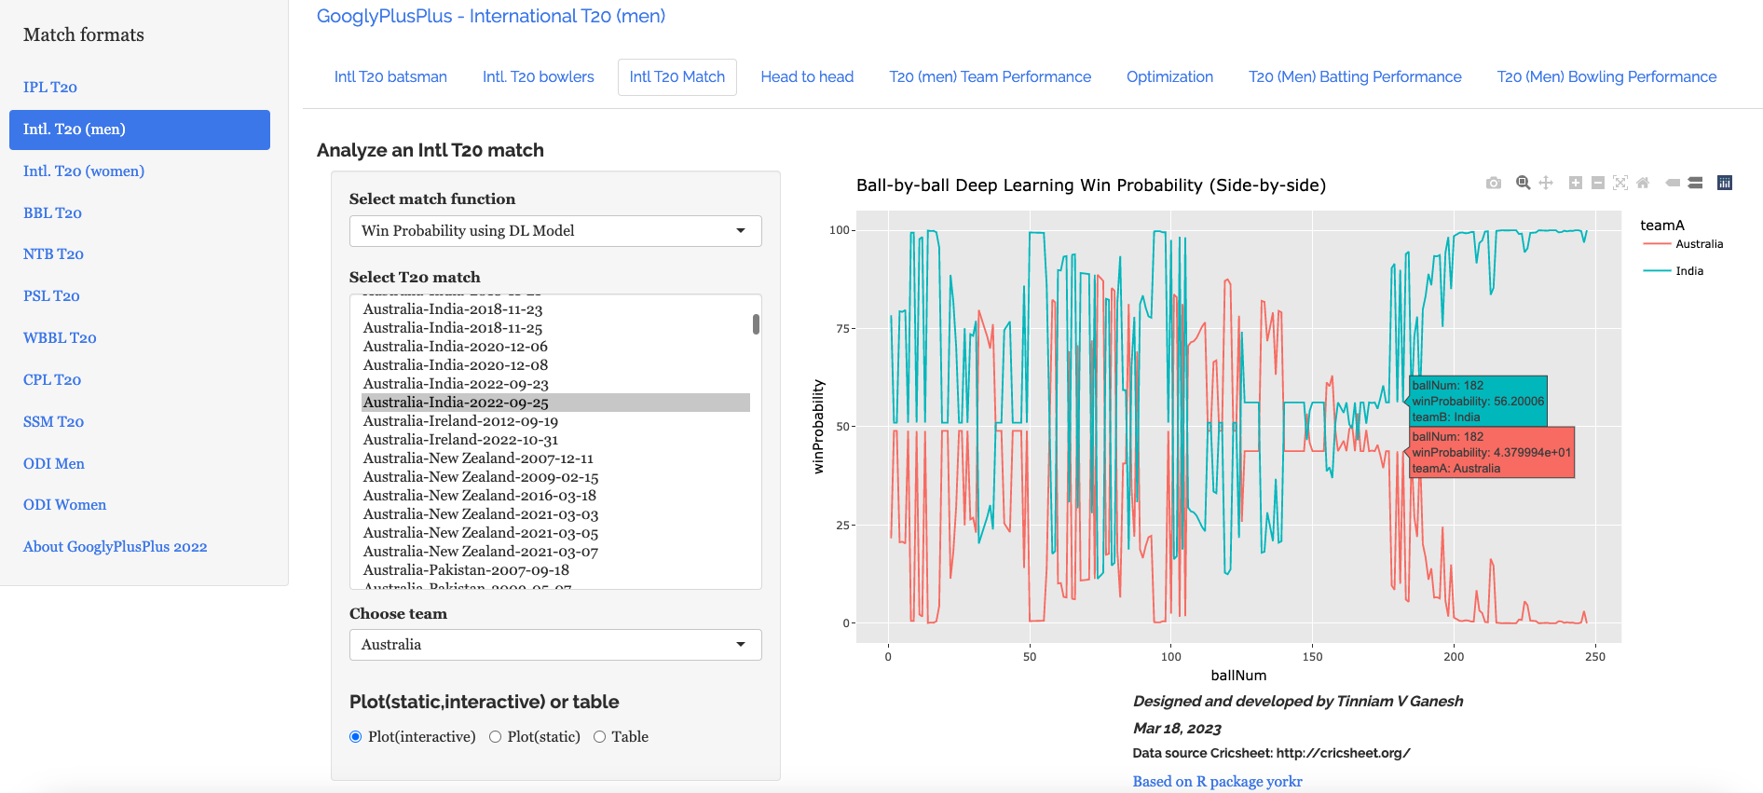Click the Zoom in plus icon

pos(1575,183)
